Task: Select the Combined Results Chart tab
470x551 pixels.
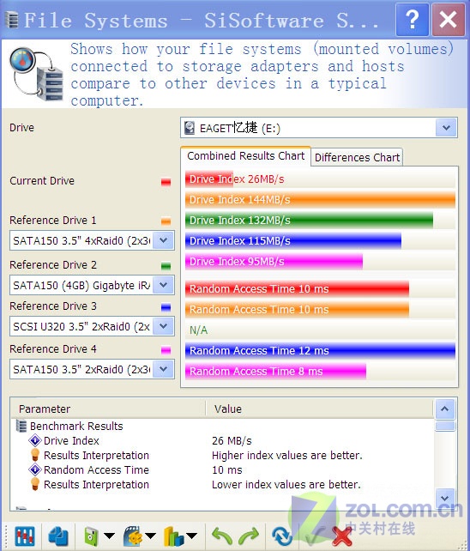Action: pos(245,156)
